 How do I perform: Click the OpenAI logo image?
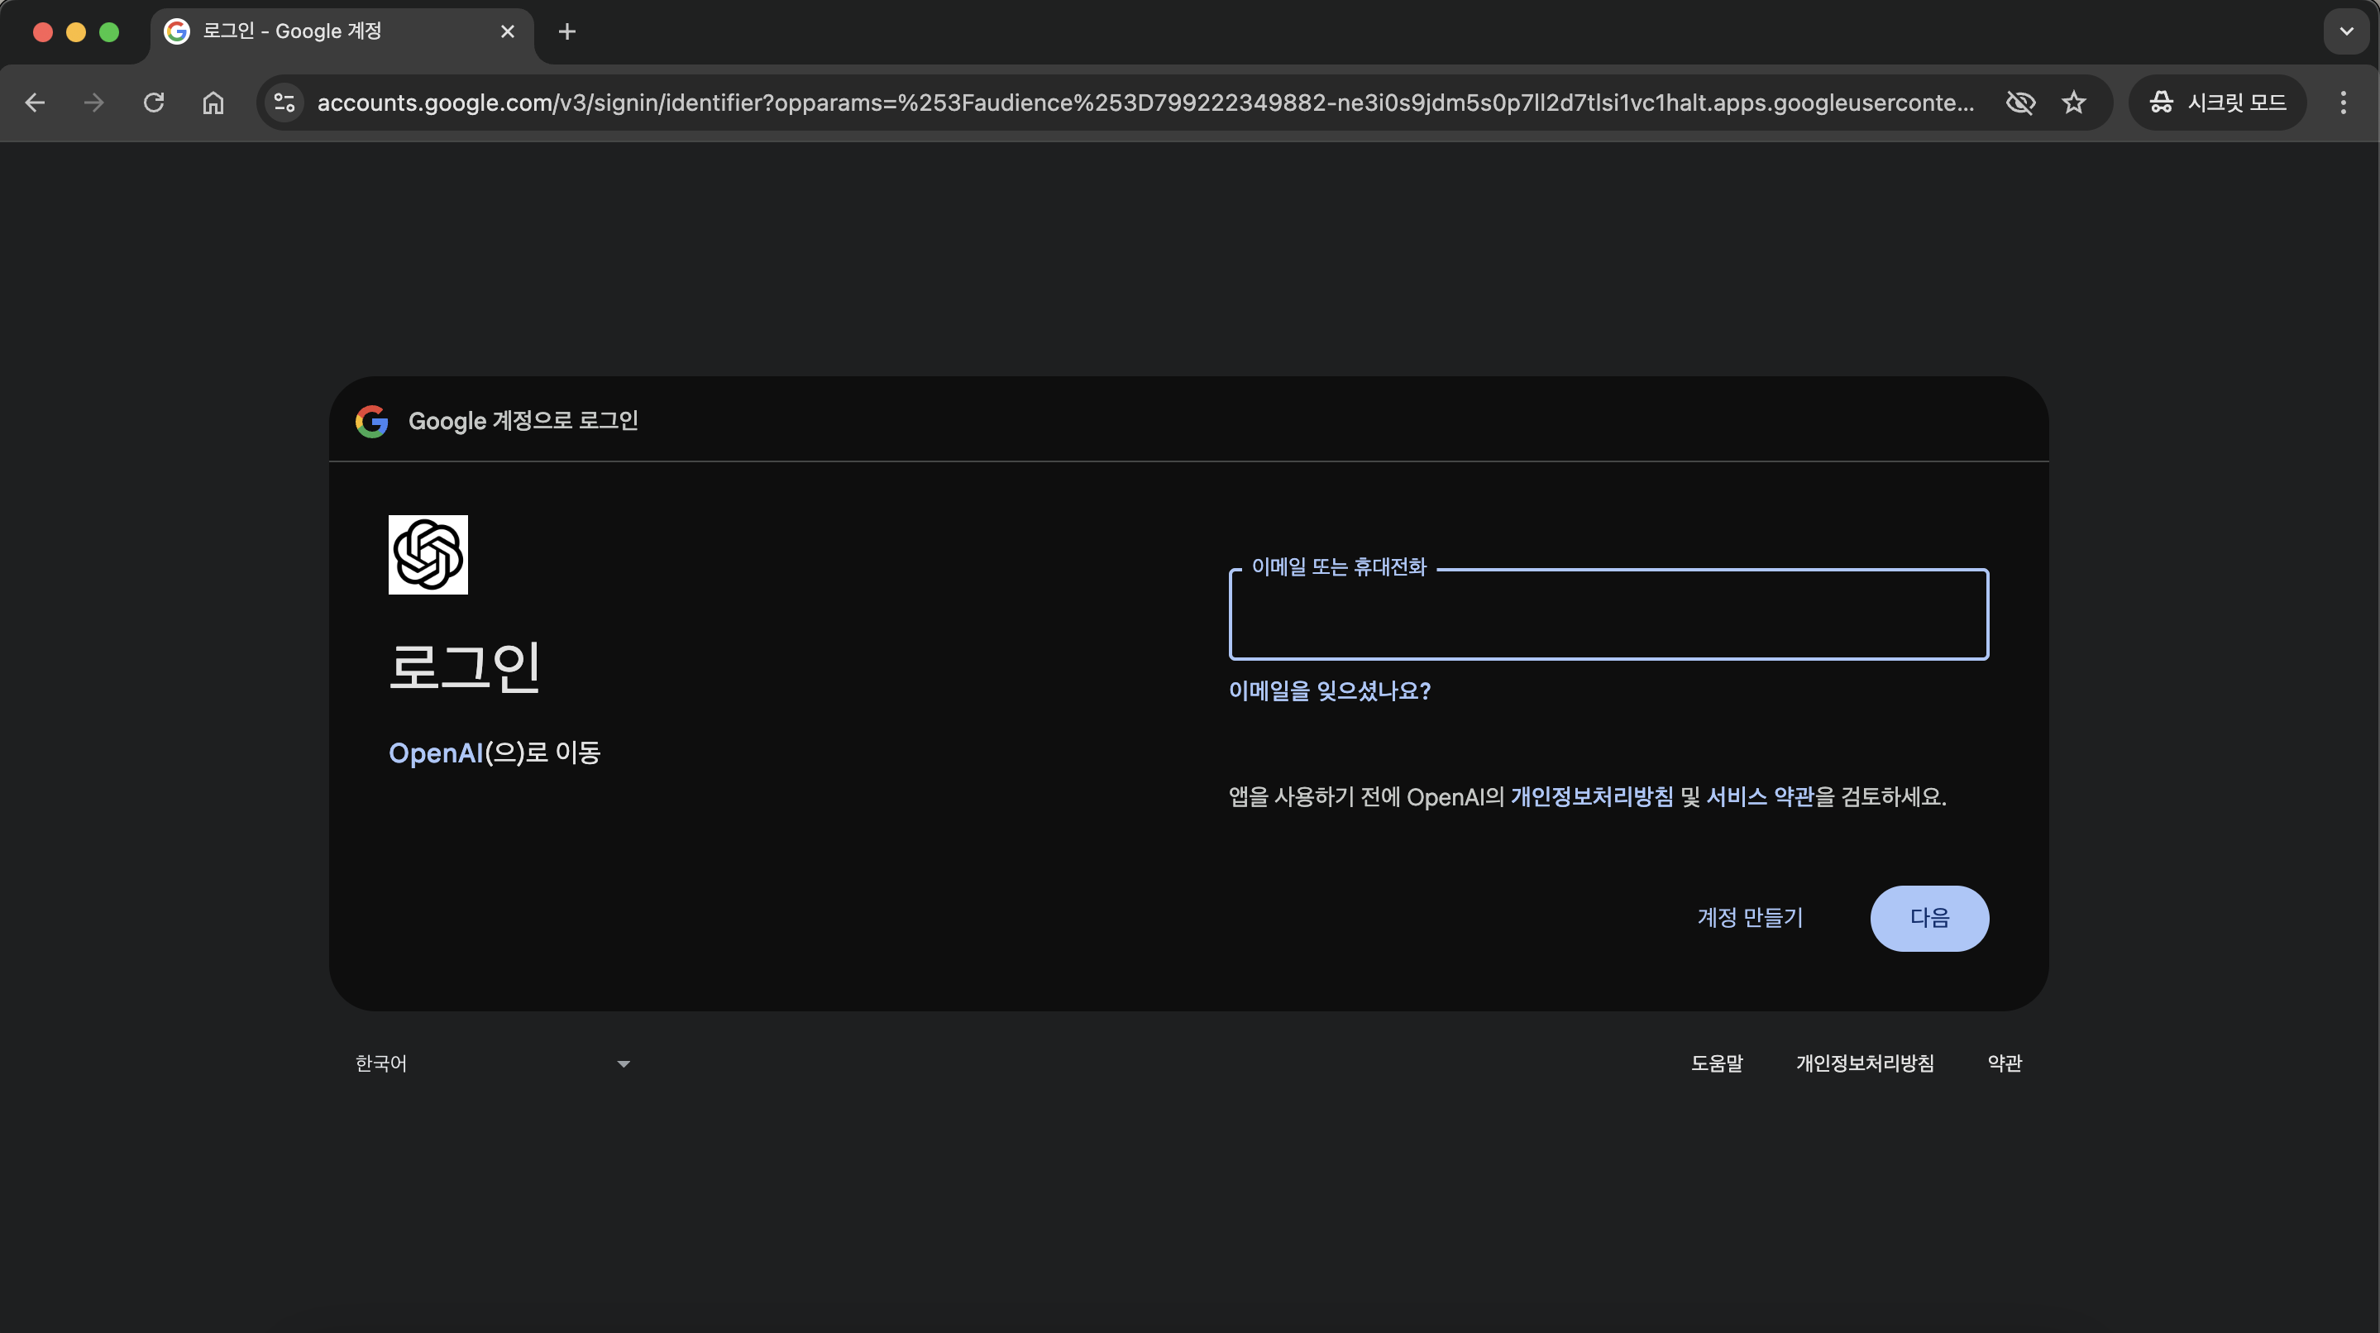coord(428,554)
